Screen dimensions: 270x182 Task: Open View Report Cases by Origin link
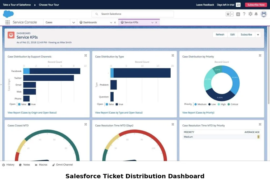(x=32, y=113)
